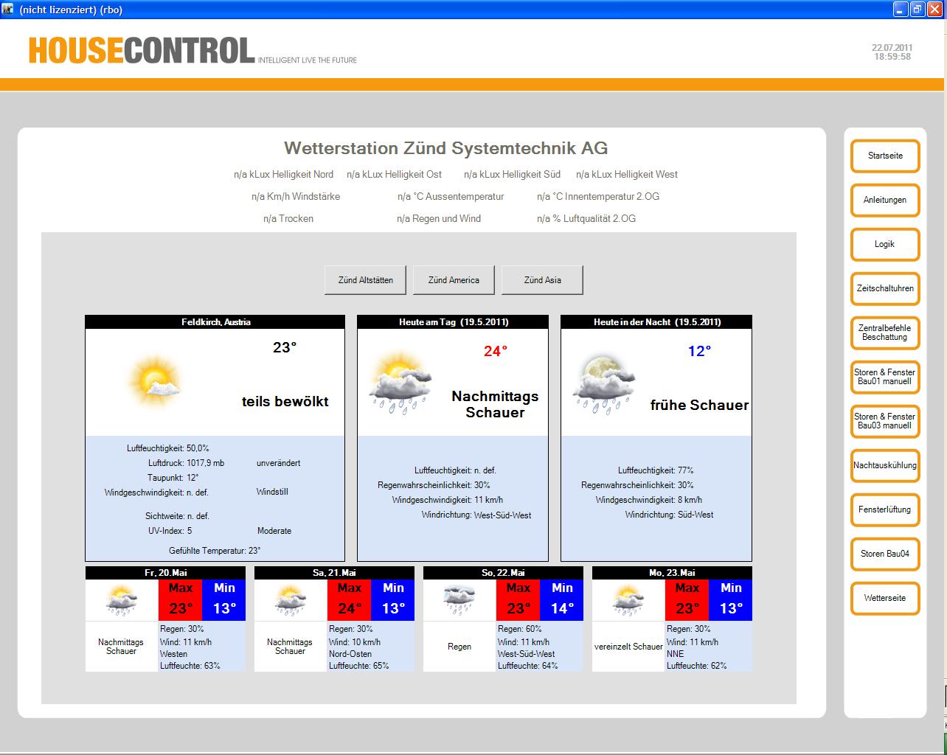Click the teils bewölkt condition text

[285, 402]
